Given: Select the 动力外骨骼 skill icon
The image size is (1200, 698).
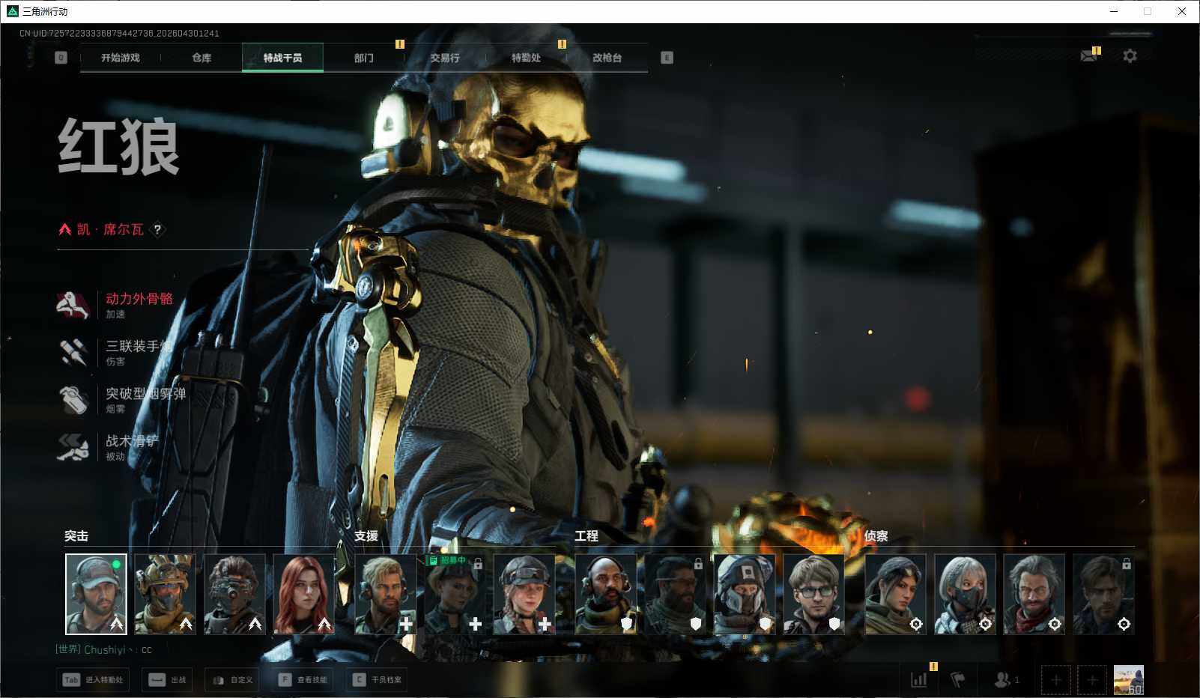Looking at the screenshot, I should (73, 305).
